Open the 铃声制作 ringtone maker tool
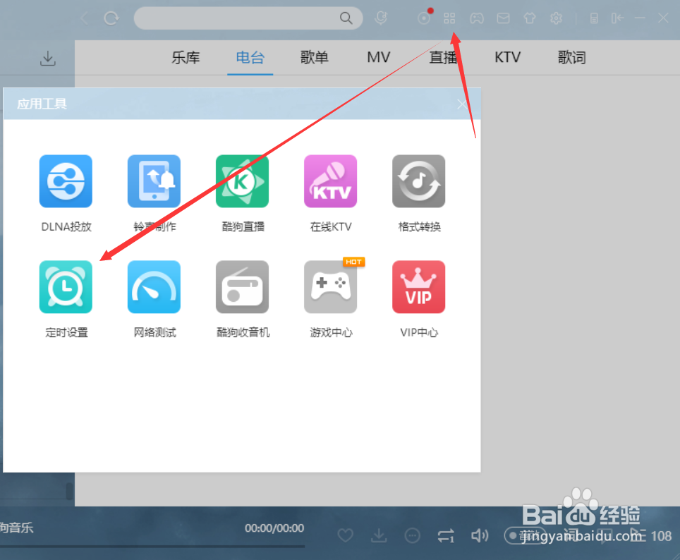This screenshot has height=560, width=680. point(154,181)
